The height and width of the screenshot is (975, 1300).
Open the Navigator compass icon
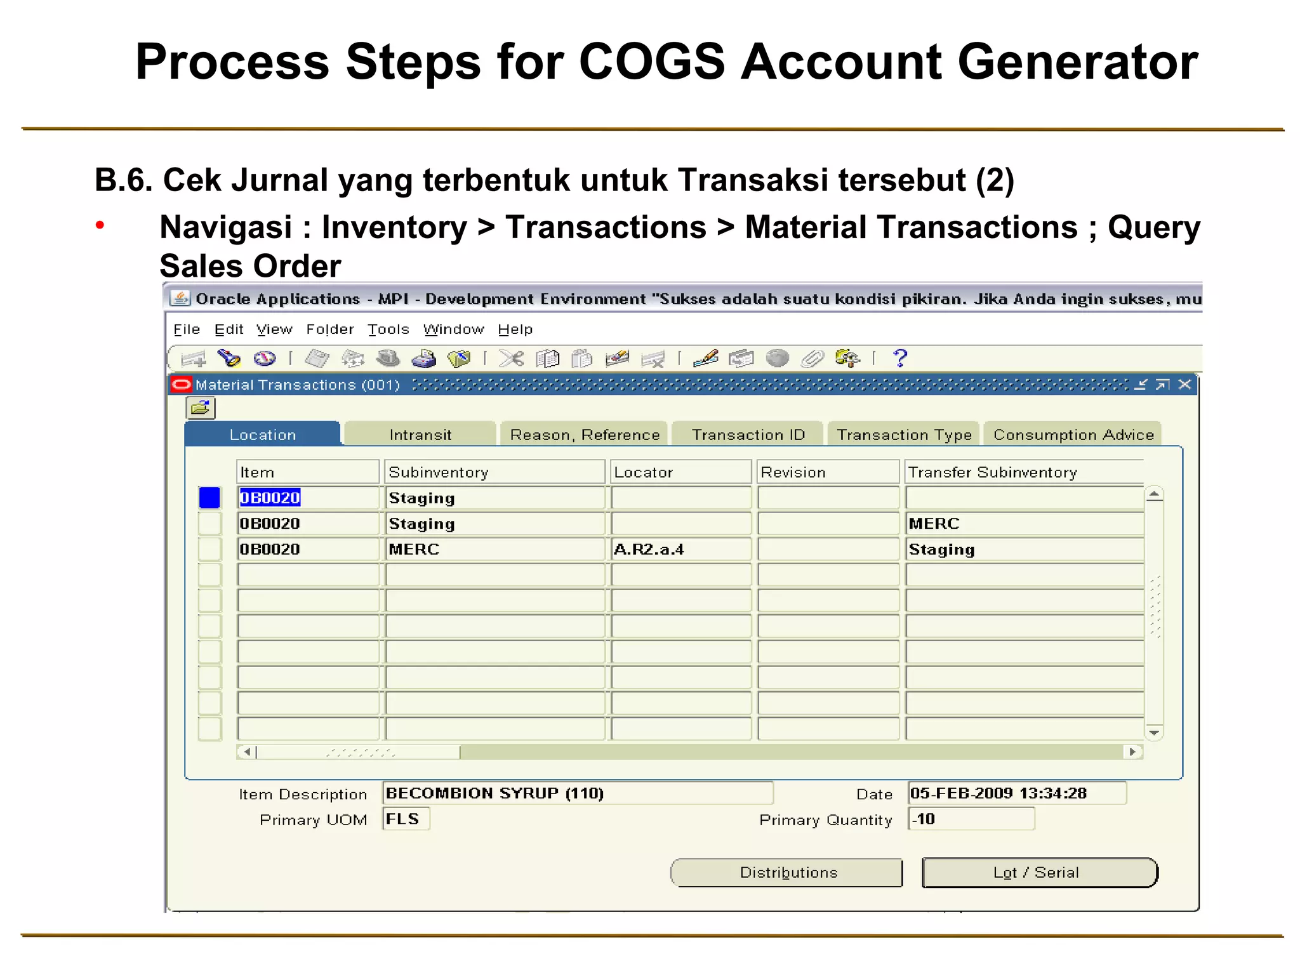265,359
